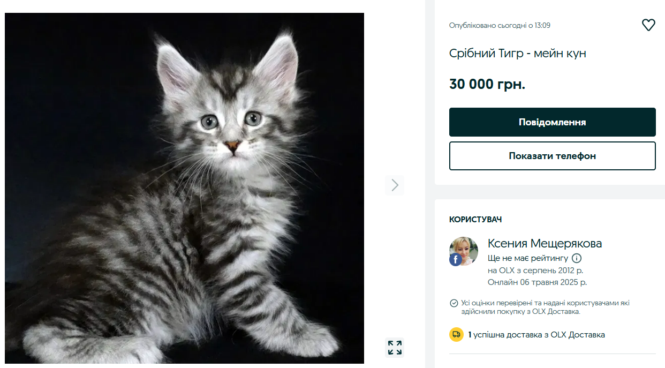
Task: Click the yellow delivery truck icon
Action: pos(456,335)
